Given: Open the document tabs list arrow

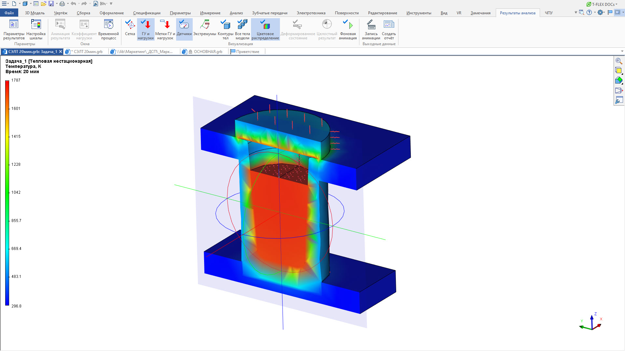Looking at the screenshot, I should coord(622,51).
